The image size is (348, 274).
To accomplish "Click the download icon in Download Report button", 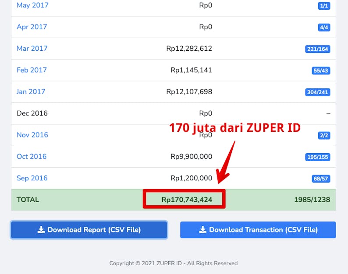I will [x=41, y=230].
